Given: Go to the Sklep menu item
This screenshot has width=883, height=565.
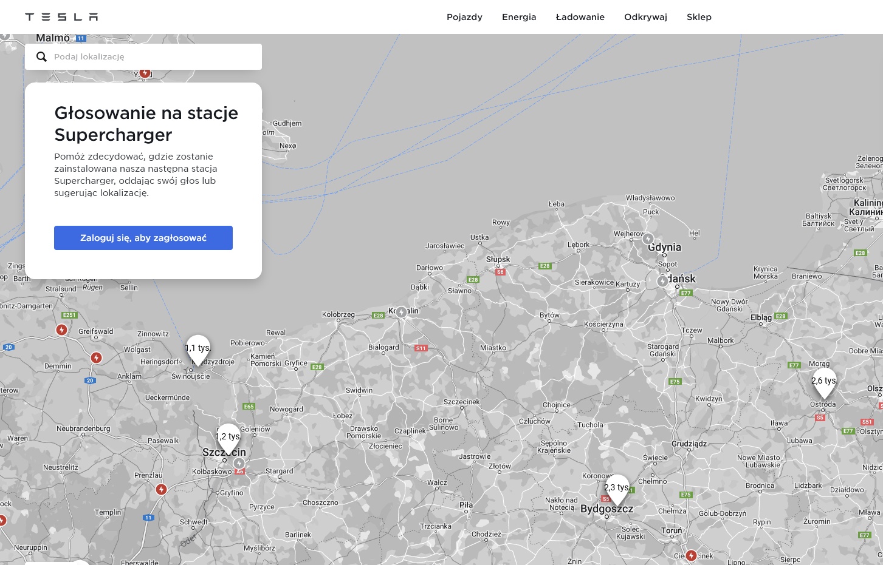Looking at the screenshot, I should 699,17.
